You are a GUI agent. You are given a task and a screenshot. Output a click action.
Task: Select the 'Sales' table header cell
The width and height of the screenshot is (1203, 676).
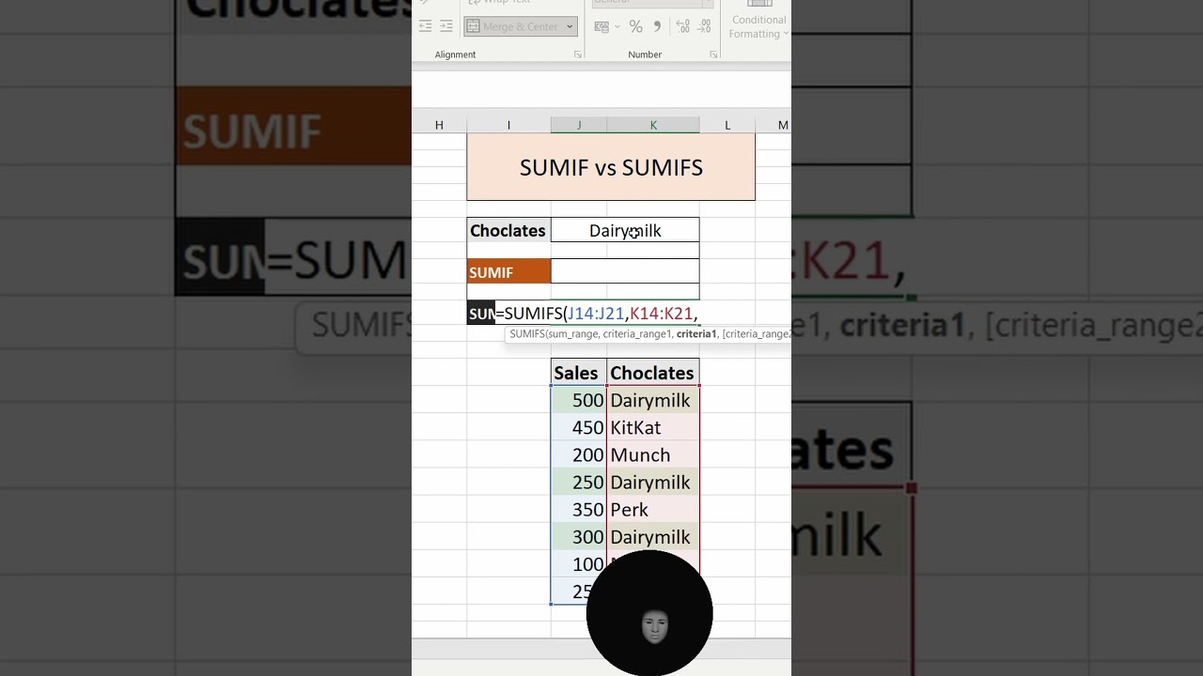[579, 373]
